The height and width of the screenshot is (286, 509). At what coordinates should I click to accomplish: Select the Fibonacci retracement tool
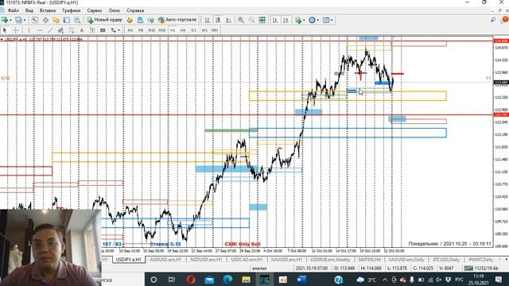pyautogui.click(x=71, y=30)
